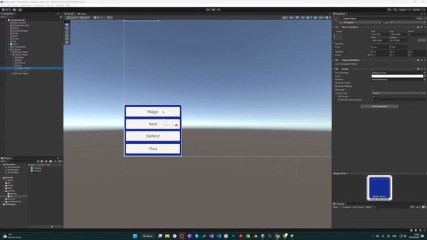Viewport: 427px width, 240px height.
Task: Click the Run button in Scene view
Action: tap(153, 149)
